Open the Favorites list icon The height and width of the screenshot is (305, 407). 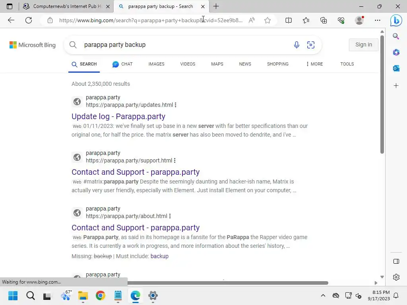click(306, 20)
